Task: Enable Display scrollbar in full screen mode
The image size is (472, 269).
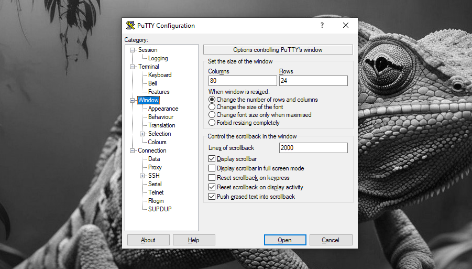Action: (212, 168)
